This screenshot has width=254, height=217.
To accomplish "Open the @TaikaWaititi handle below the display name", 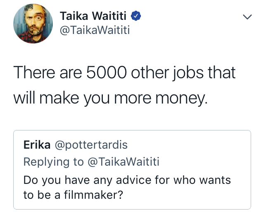I will (x=95, y=30).
